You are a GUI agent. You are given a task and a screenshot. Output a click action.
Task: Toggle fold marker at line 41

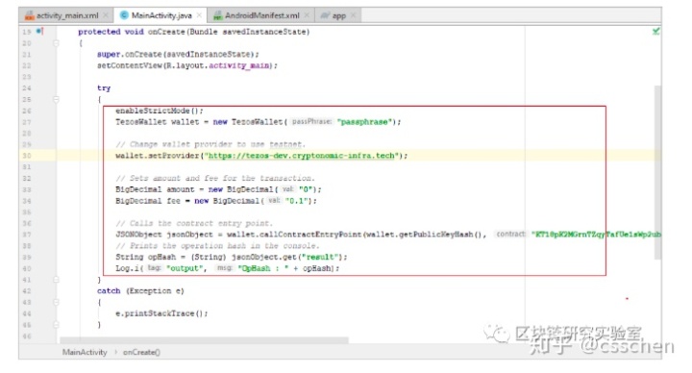click(x=56, y=280)
